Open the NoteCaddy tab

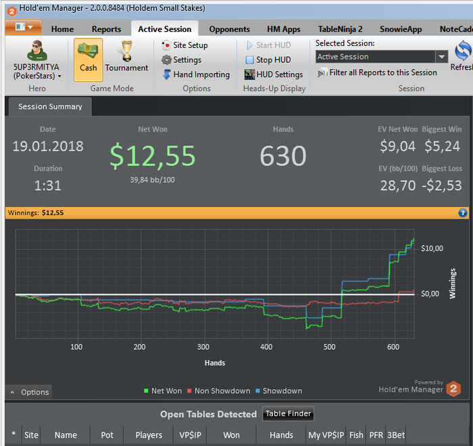click(x=456, y=29)
